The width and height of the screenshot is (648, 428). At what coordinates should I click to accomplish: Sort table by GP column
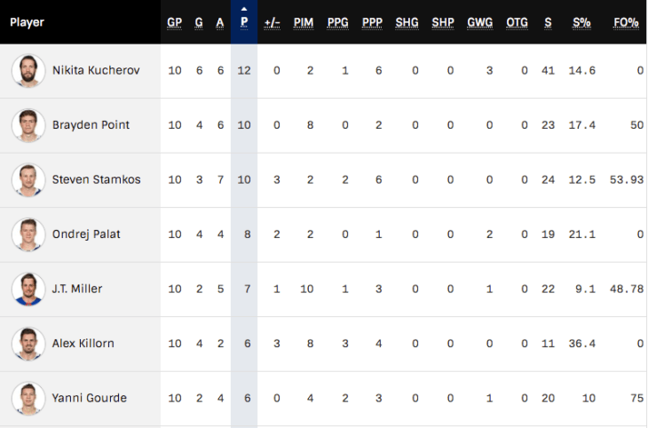tap(175, 22)
